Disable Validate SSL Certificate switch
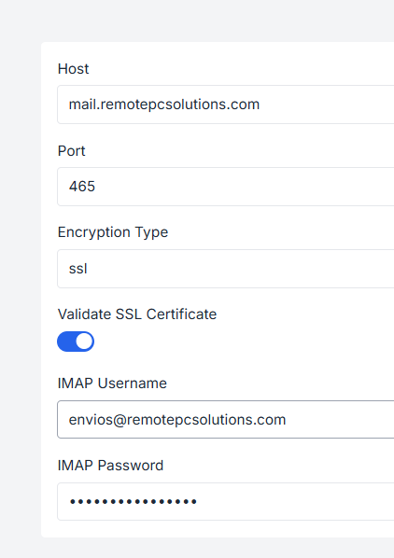 click(x=76, y=342)
